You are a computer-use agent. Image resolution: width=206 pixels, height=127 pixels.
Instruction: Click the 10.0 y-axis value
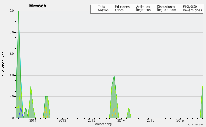[11, 11]
